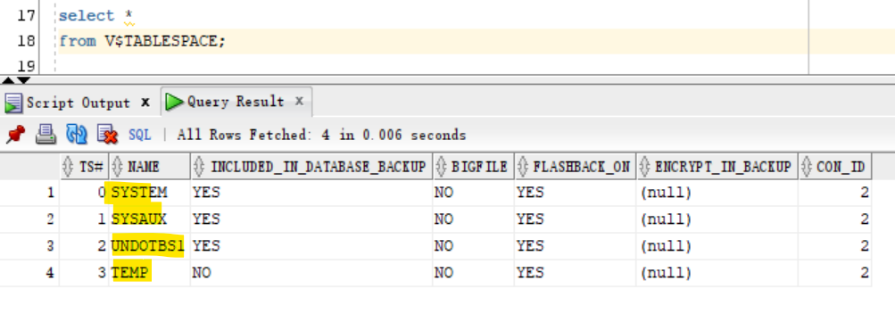Switch to the Script Output tab

tap(79, 103)
